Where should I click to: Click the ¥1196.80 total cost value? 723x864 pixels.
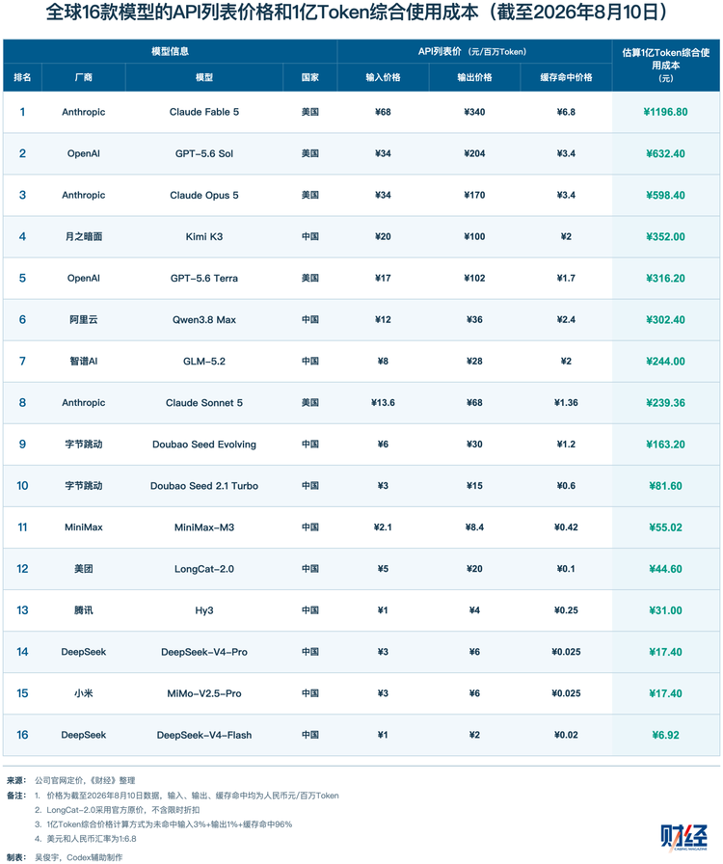(x=666, y=112)
